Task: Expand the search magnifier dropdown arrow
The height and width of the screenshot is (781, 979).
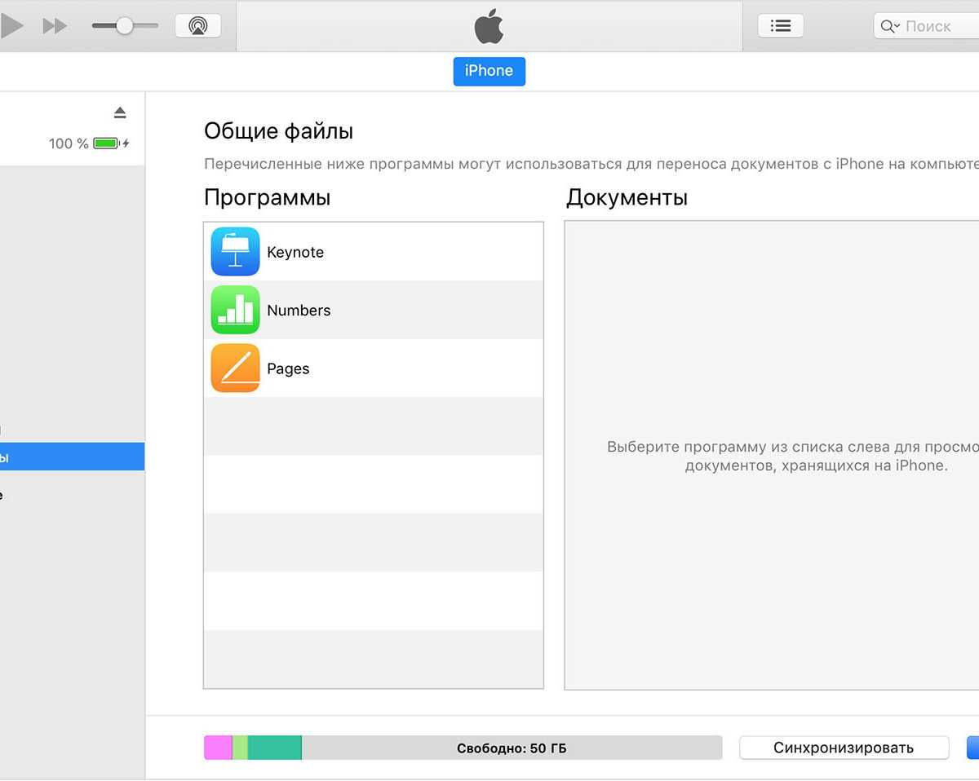Action: pyautogui.click(x=890, y=27)
